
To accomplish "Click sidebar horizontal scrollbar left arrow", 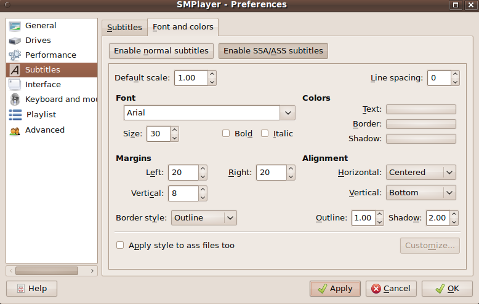I will click(x=11, y=271).
